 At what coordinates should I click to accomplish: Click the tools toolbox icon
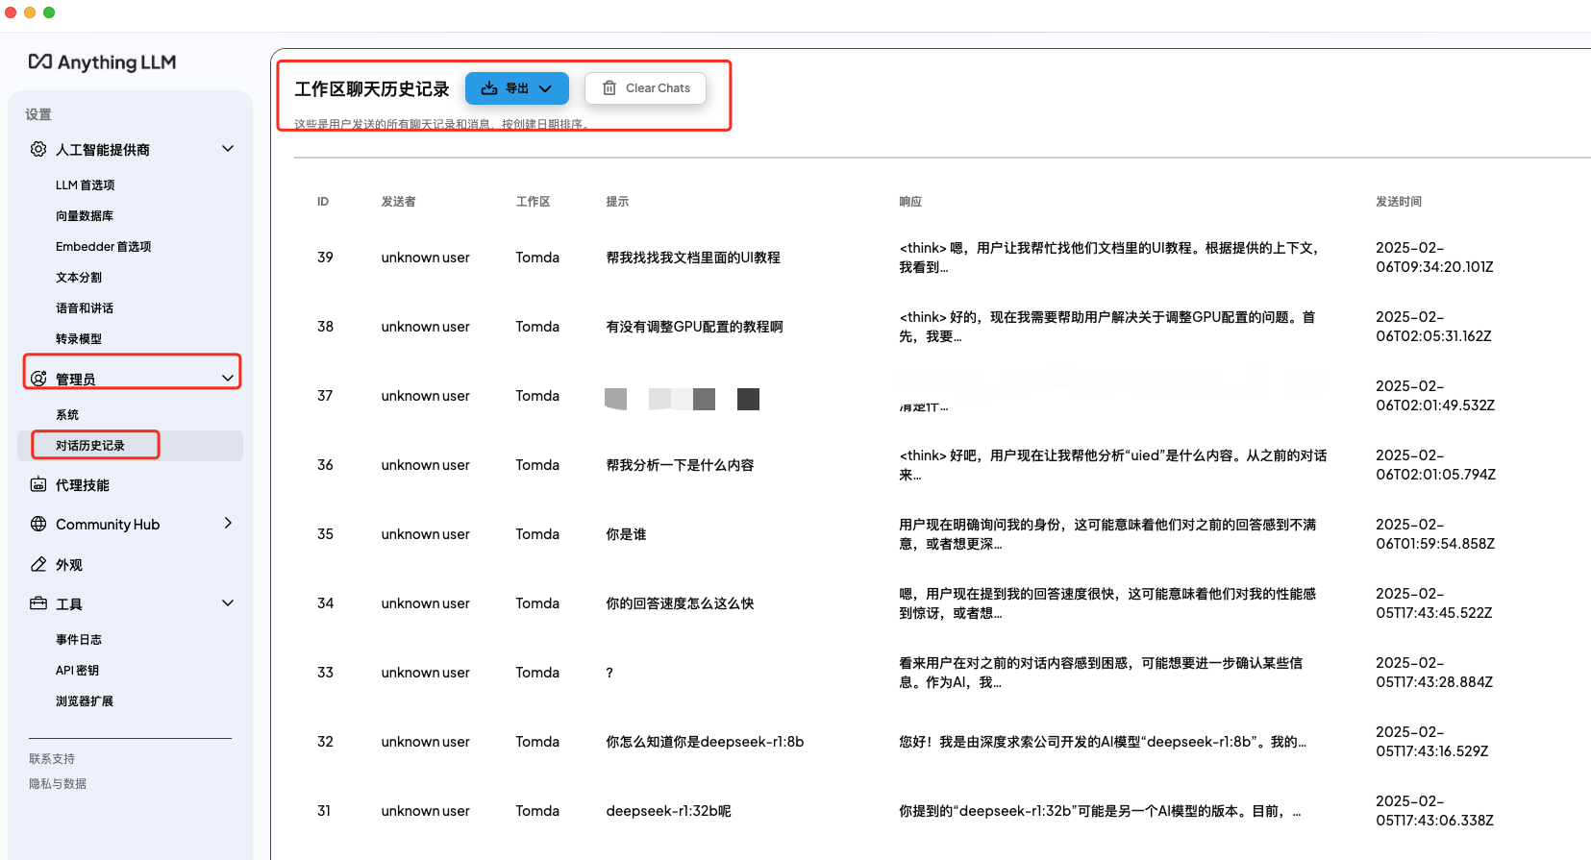point(38,603)
